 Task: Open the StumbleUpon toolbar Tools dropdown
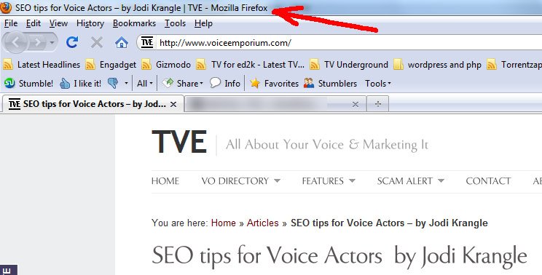click(x=378, y=83)
